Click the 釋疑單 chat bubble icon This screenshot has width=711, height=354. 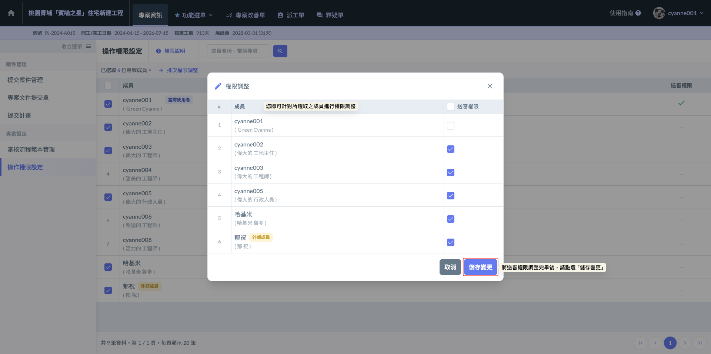319,15
